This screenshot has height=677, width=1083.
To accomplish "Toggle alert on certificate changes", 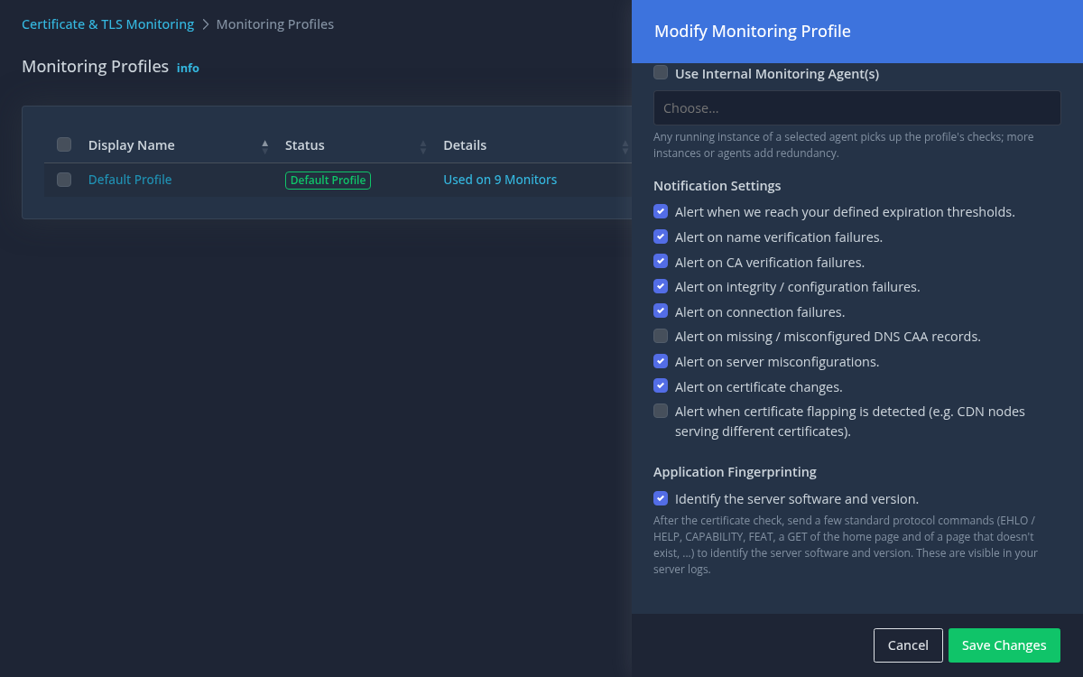I will (661, 386).
